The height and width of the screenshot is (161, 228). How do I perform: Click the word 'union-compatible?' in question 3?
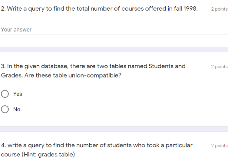pos(95,76)
